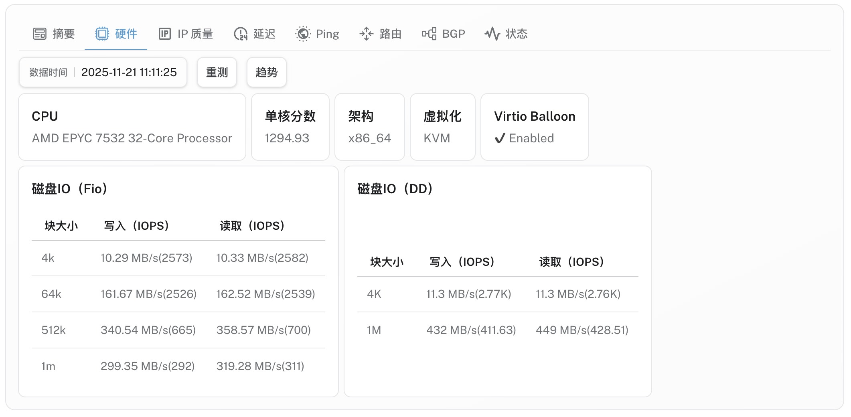Select the CPU AMD EPYC 7532 card
Screen dimensions: 851x417
[x=132, y=127]
